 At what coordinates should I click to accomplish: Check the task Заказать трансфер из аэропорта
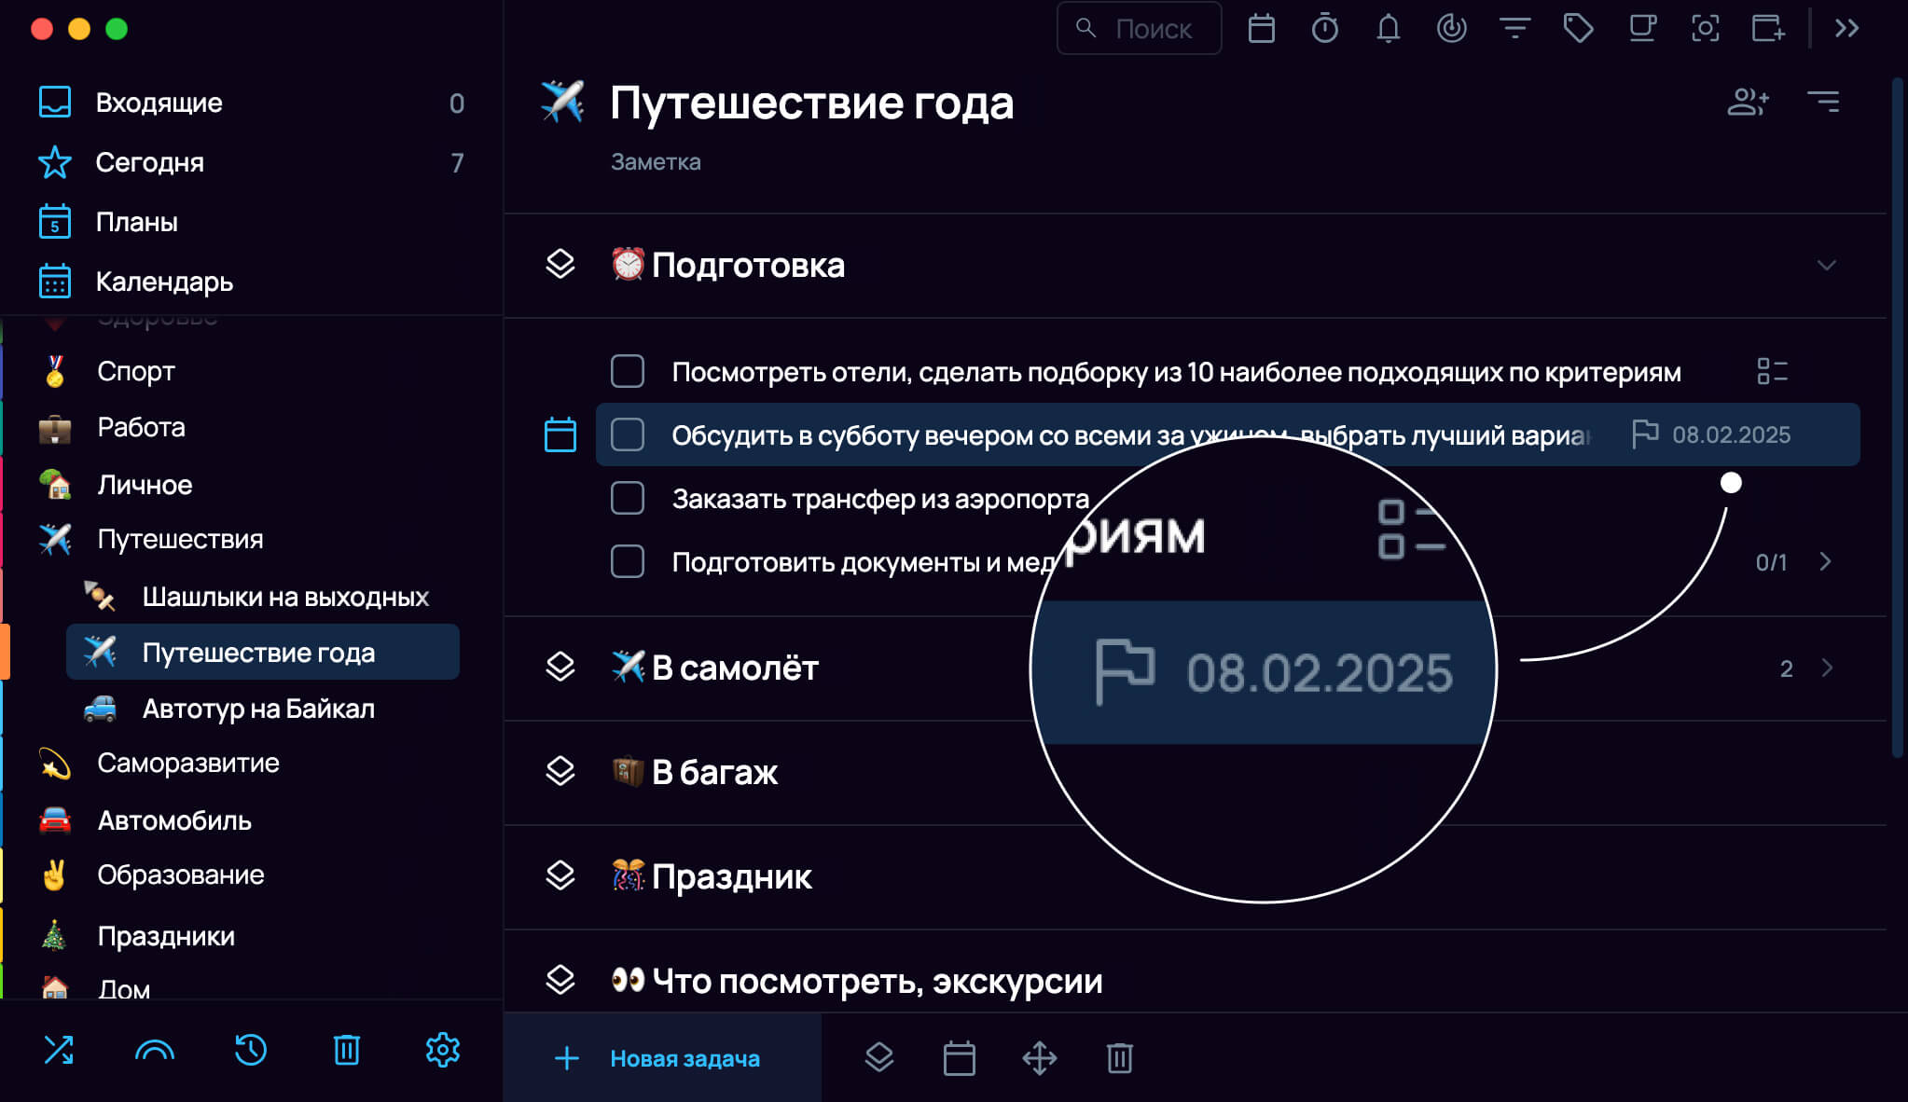coord(628,498)
